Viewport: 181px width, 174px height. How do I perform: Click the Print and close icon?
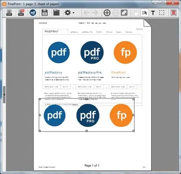point(21,13)
